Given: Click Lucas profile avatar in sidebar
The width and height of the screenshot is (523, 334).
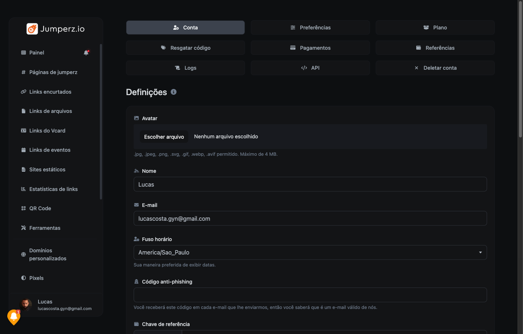Looking at the screenshot, I should click(x=26, y=305).
